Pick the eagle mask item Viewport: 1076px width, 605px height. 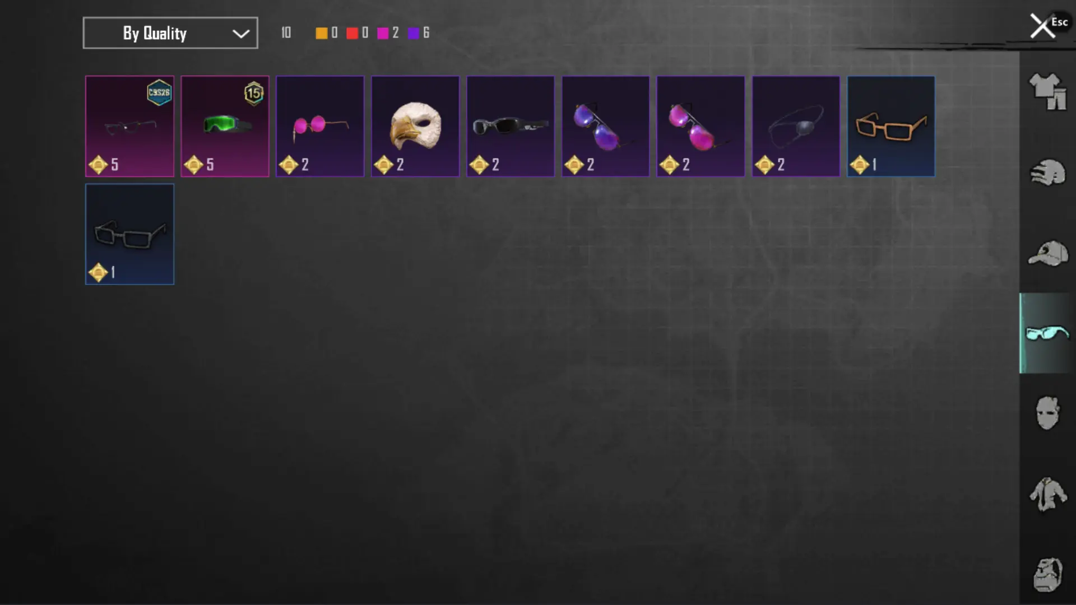pyautogui.click(x=415, y=126)
